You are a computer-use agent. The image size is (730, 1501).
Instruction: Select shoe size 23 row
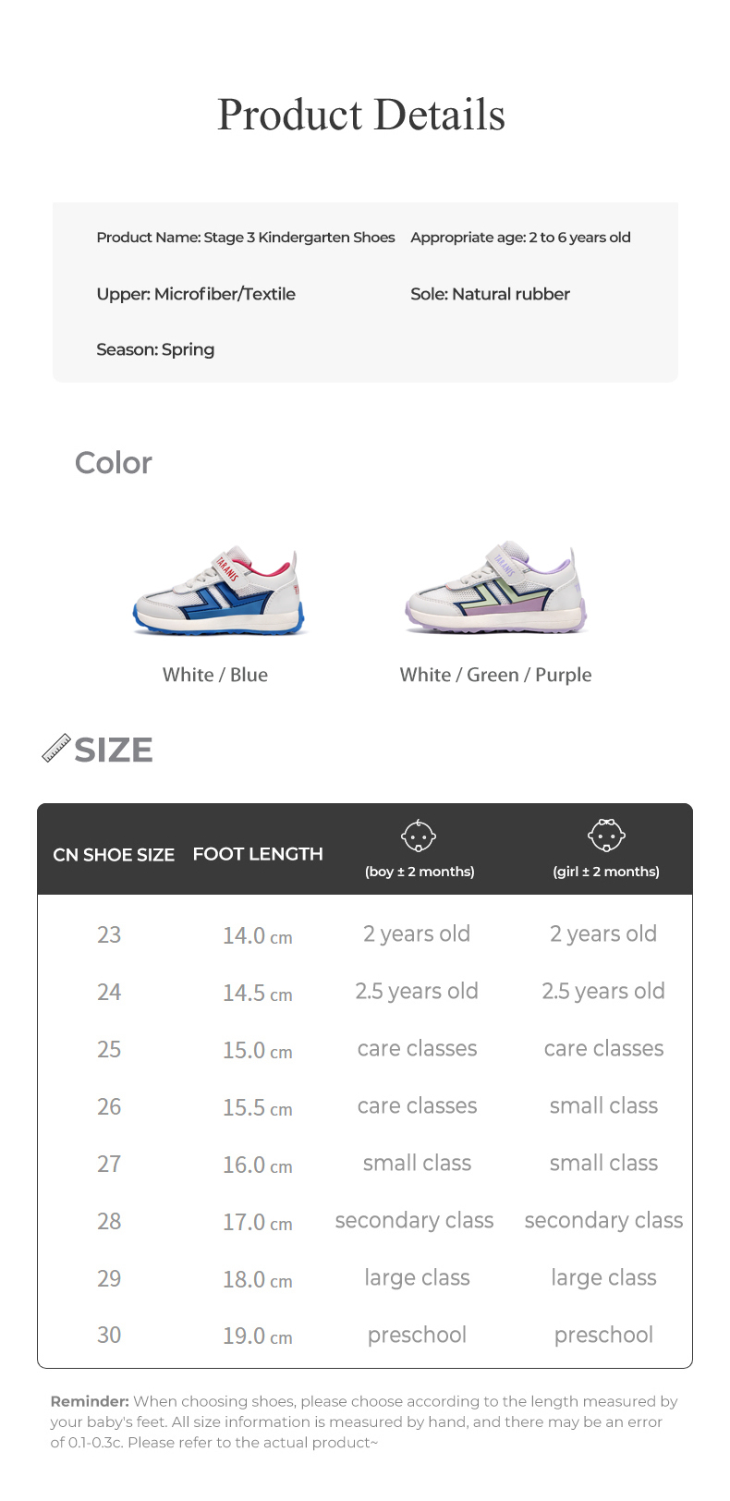(x=109, y=934)
